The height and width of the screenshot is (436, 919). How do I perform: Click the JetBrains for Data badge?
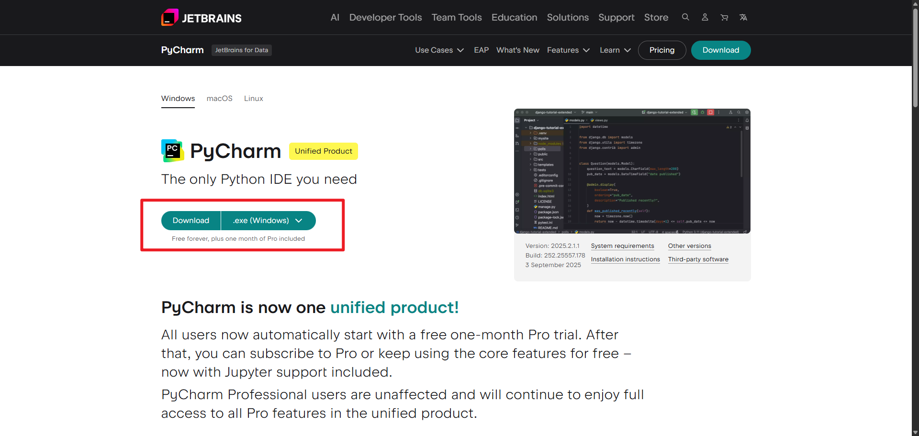242,50
